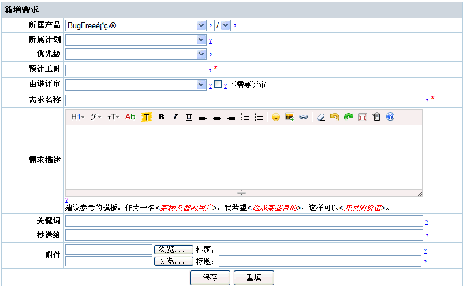This screenshot has width=463, height=286.
Task: Click the 预计工时 input field
Action: point(136,70)
